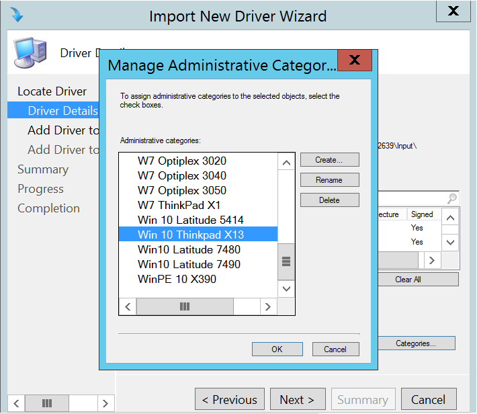477x414 pixels.
Task: Click the blue wizard arrow icon in title bar
Action: [16, 14]
